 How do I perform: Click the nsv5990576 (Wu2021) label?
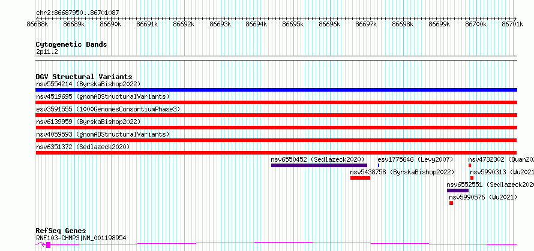pyautogui.click(x=483, y=197)
